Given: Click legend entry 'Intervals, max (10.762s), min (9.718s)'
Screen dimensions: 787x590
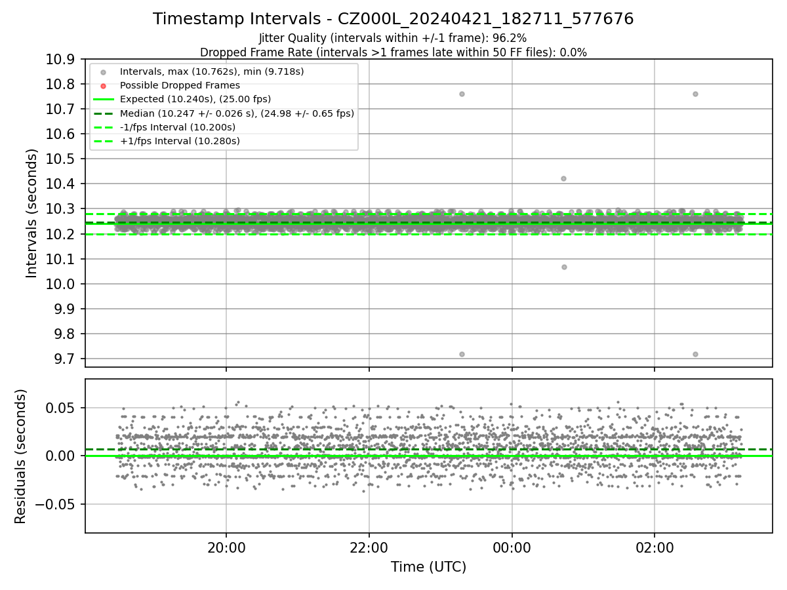Looking at the screenshot, I should pos(212,71).
